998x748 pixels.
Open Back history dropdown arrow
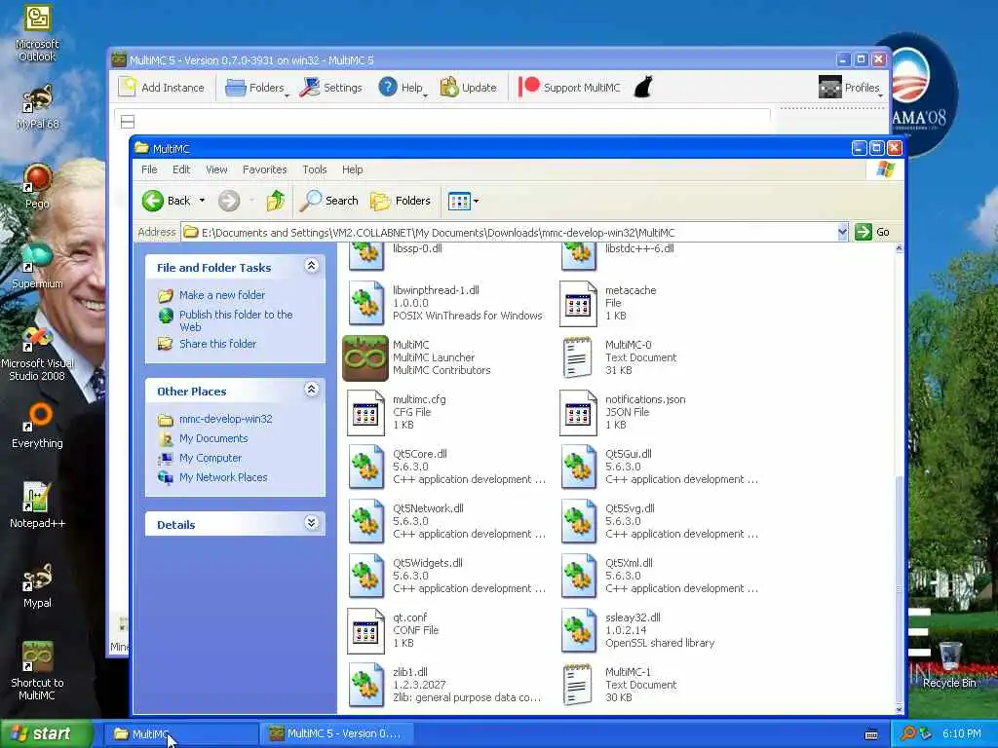203,201
